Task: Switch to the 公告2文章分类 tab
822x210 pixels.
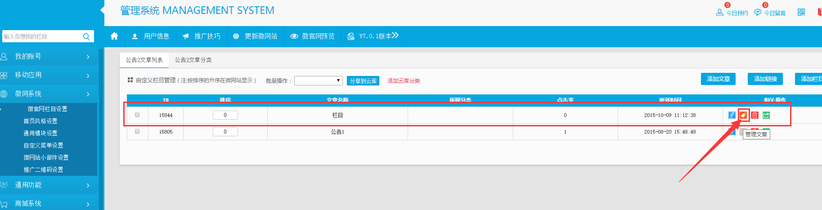Action: pos(193,60)
